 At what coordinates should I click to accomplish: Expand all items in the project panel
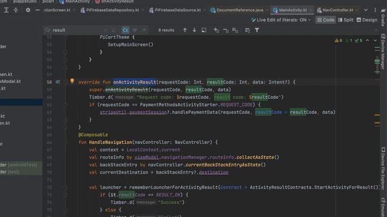[6, 10]
